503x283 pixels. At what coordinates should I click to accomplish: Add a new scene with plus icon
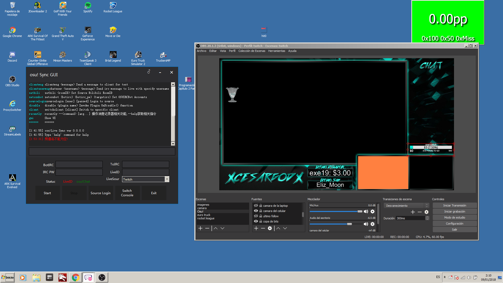200,228
